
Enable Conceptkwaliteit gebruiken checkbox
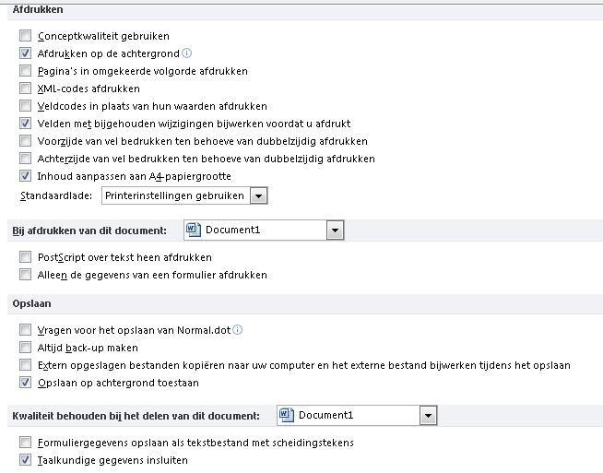(26, 36)
